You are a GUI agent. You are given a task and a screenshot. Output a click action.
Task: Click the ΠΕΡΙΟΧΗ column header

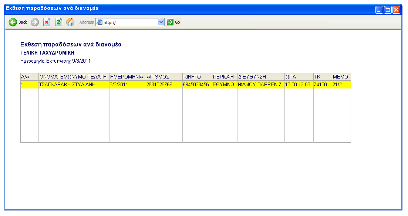(225, 77)
